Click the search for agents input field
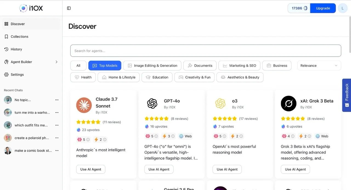This screenshot has height=190, width=351. [206, 51]
